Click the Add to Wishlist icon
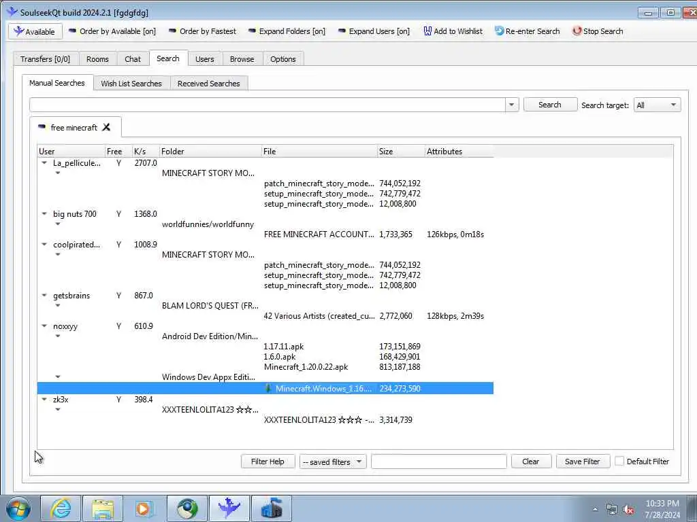Screen dimensions: 697x522 (427, 31)
